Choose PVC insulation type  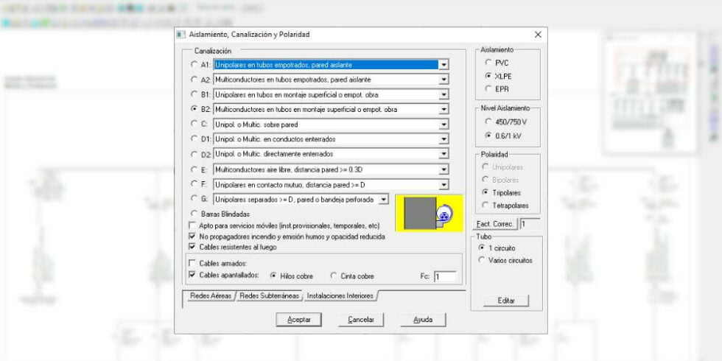point(488,63)
